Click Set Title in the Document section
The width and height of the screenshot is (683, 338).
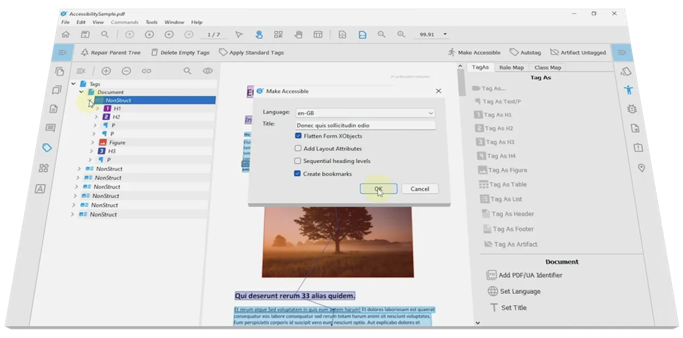pos(508,308)
